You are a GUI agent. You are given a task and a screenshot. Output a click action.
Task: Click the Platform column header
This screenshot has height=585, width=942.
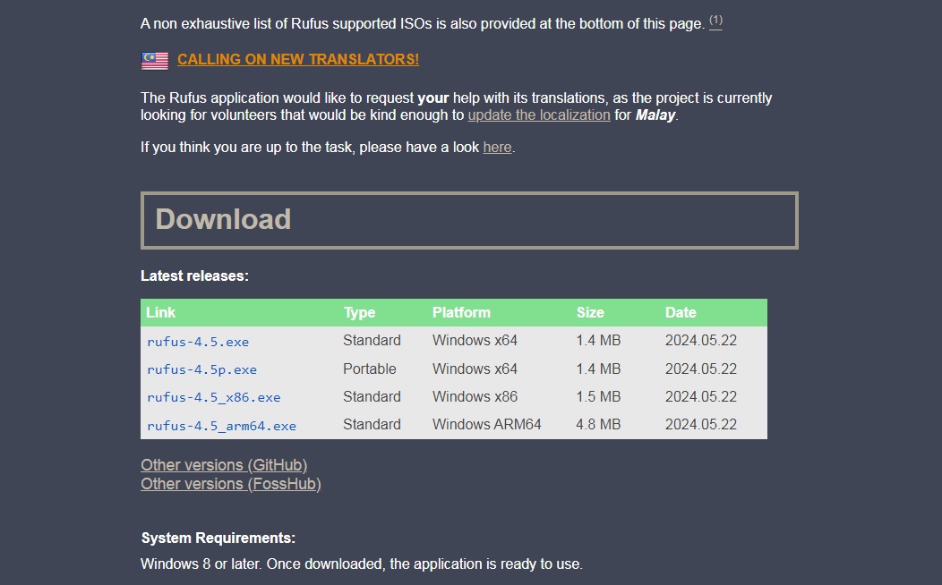pyautogui.click(x=461, y=312)
